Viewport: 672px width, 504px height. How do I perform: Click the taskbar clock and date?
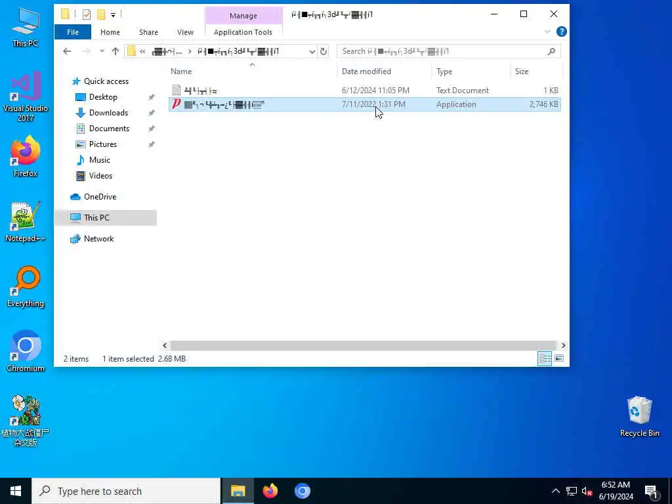tap(616, 491)
